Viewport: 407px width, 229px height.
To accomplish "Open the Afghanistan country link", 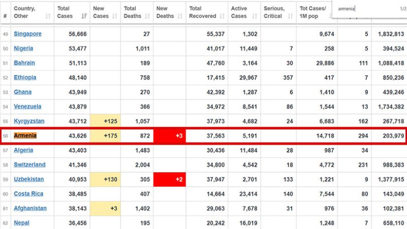I will 30,208.
